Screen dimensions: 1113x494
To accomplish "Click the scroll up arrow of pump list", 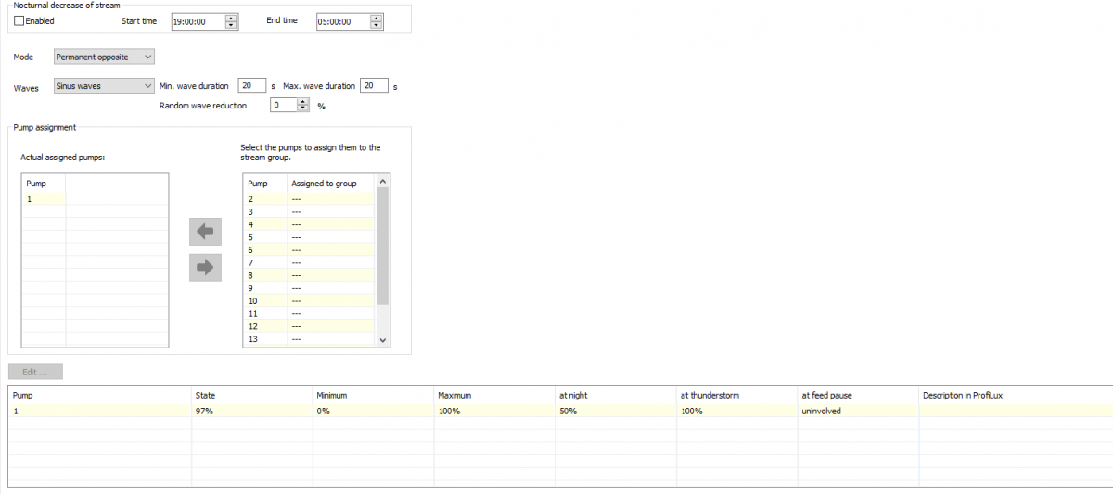I will (383, 181).
